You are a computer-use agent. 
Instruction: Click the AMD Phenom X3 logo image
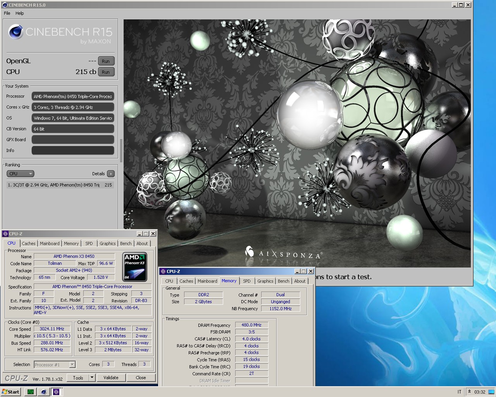134,267
